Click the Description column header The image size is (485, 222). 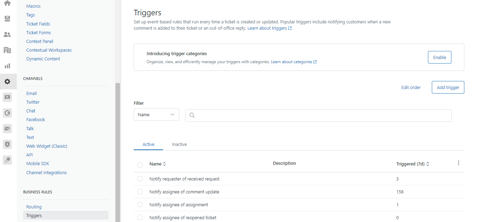[284, 163]
